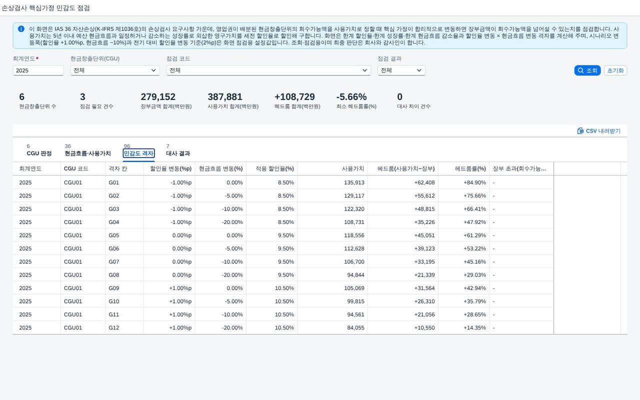Click the headroom value +55,612
Image resolution: width=640 pixels, height=400 pixels.
[424, 195]
